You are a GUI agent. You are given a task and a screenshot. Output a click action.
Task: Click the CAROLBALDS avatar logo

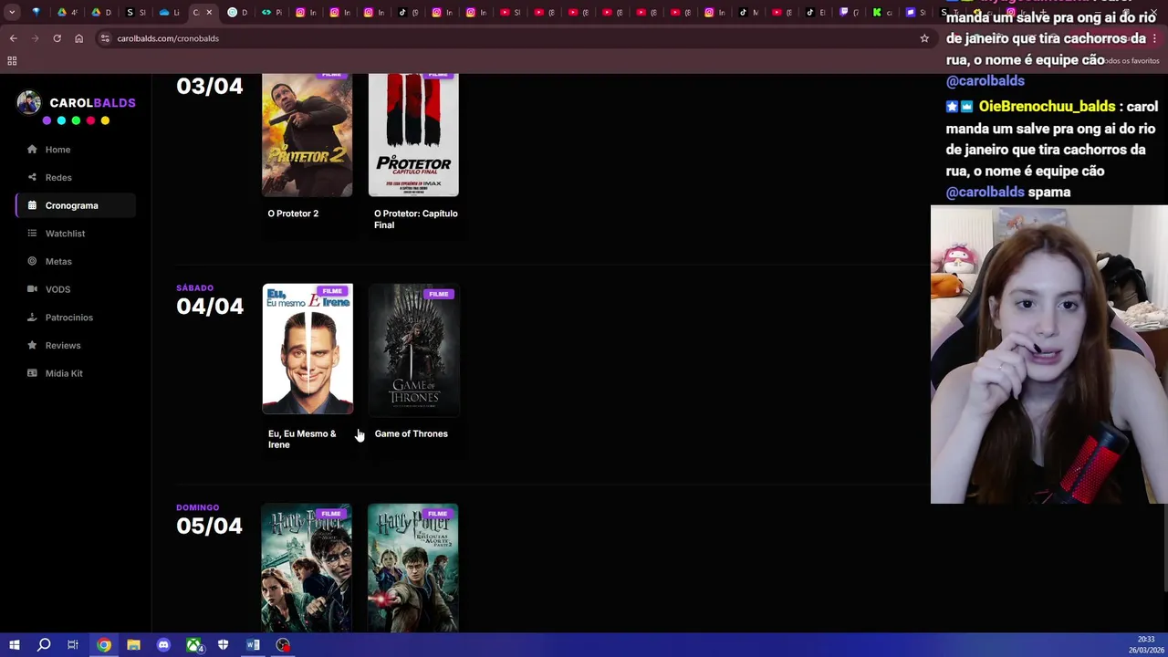[x=29, y=102]
